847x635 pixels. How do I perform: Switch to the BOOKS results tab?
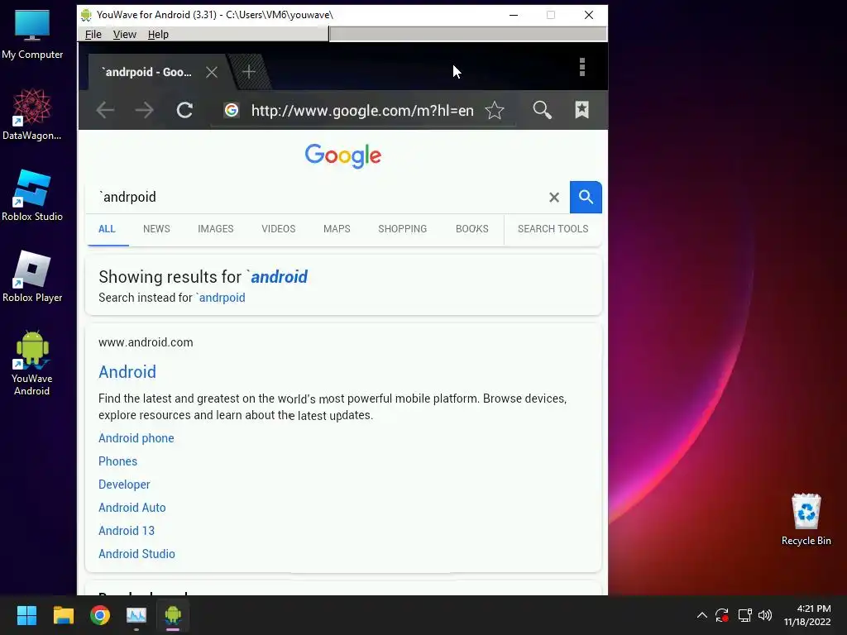tap(471, 229)
